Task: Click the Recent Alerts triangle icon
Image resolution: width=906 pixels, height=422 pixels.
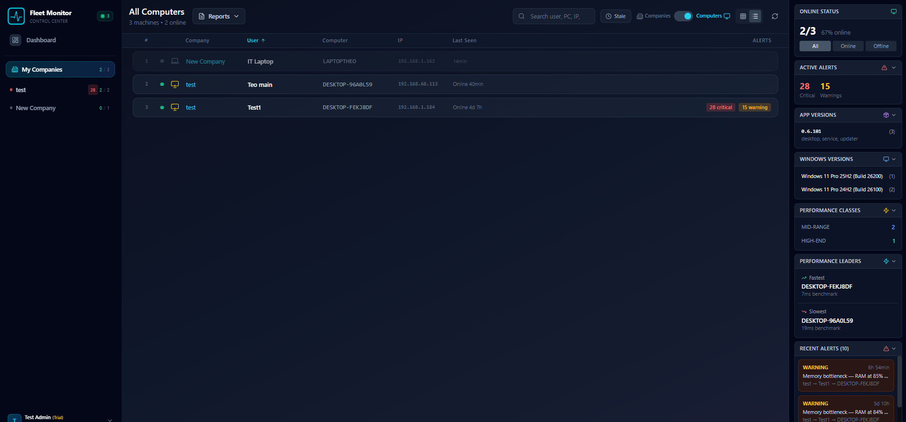Action: pos(886,348)
